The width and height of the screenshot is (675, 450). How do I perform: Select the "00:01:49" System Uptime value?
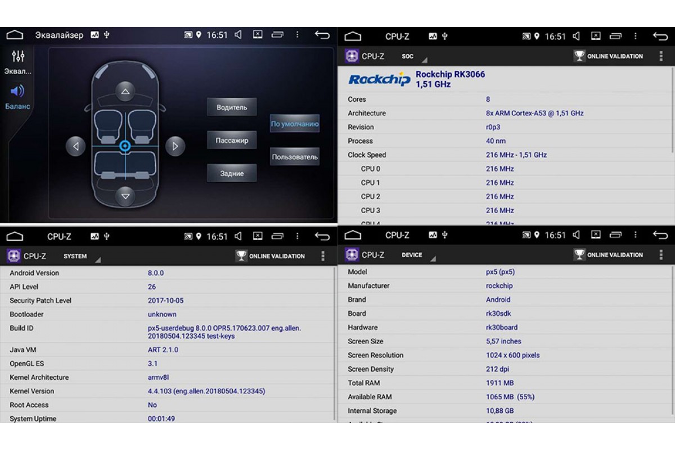pyautogui.click(x=161, y=419)
